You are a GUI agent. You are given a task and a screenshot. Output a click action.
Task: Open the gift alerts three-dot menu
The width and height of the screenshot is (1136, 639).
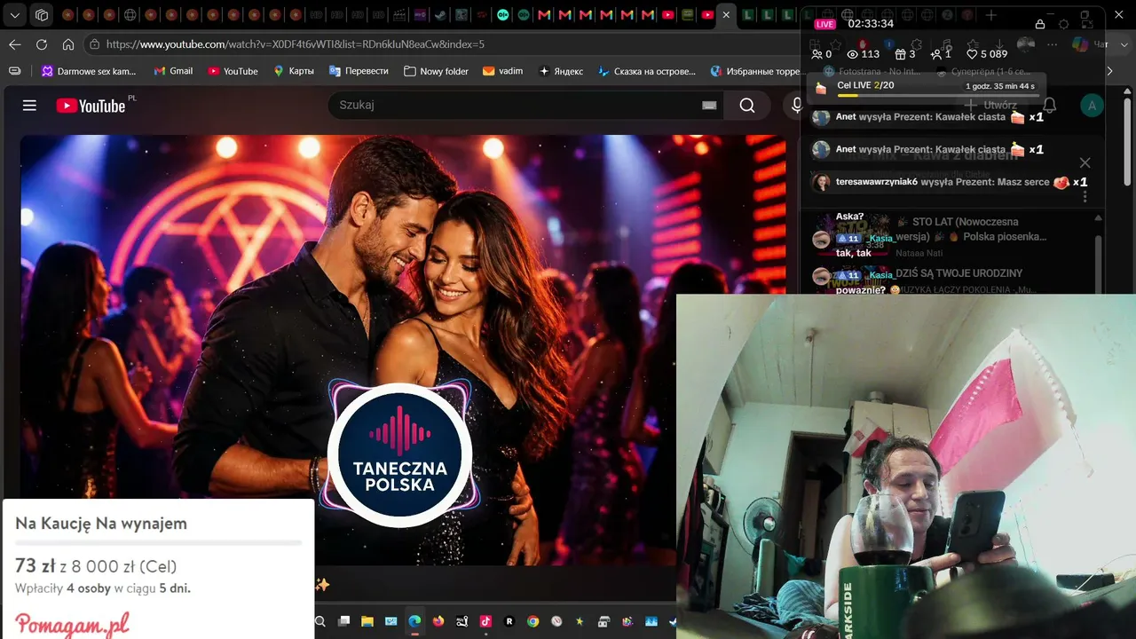[x=1085, y=196]
